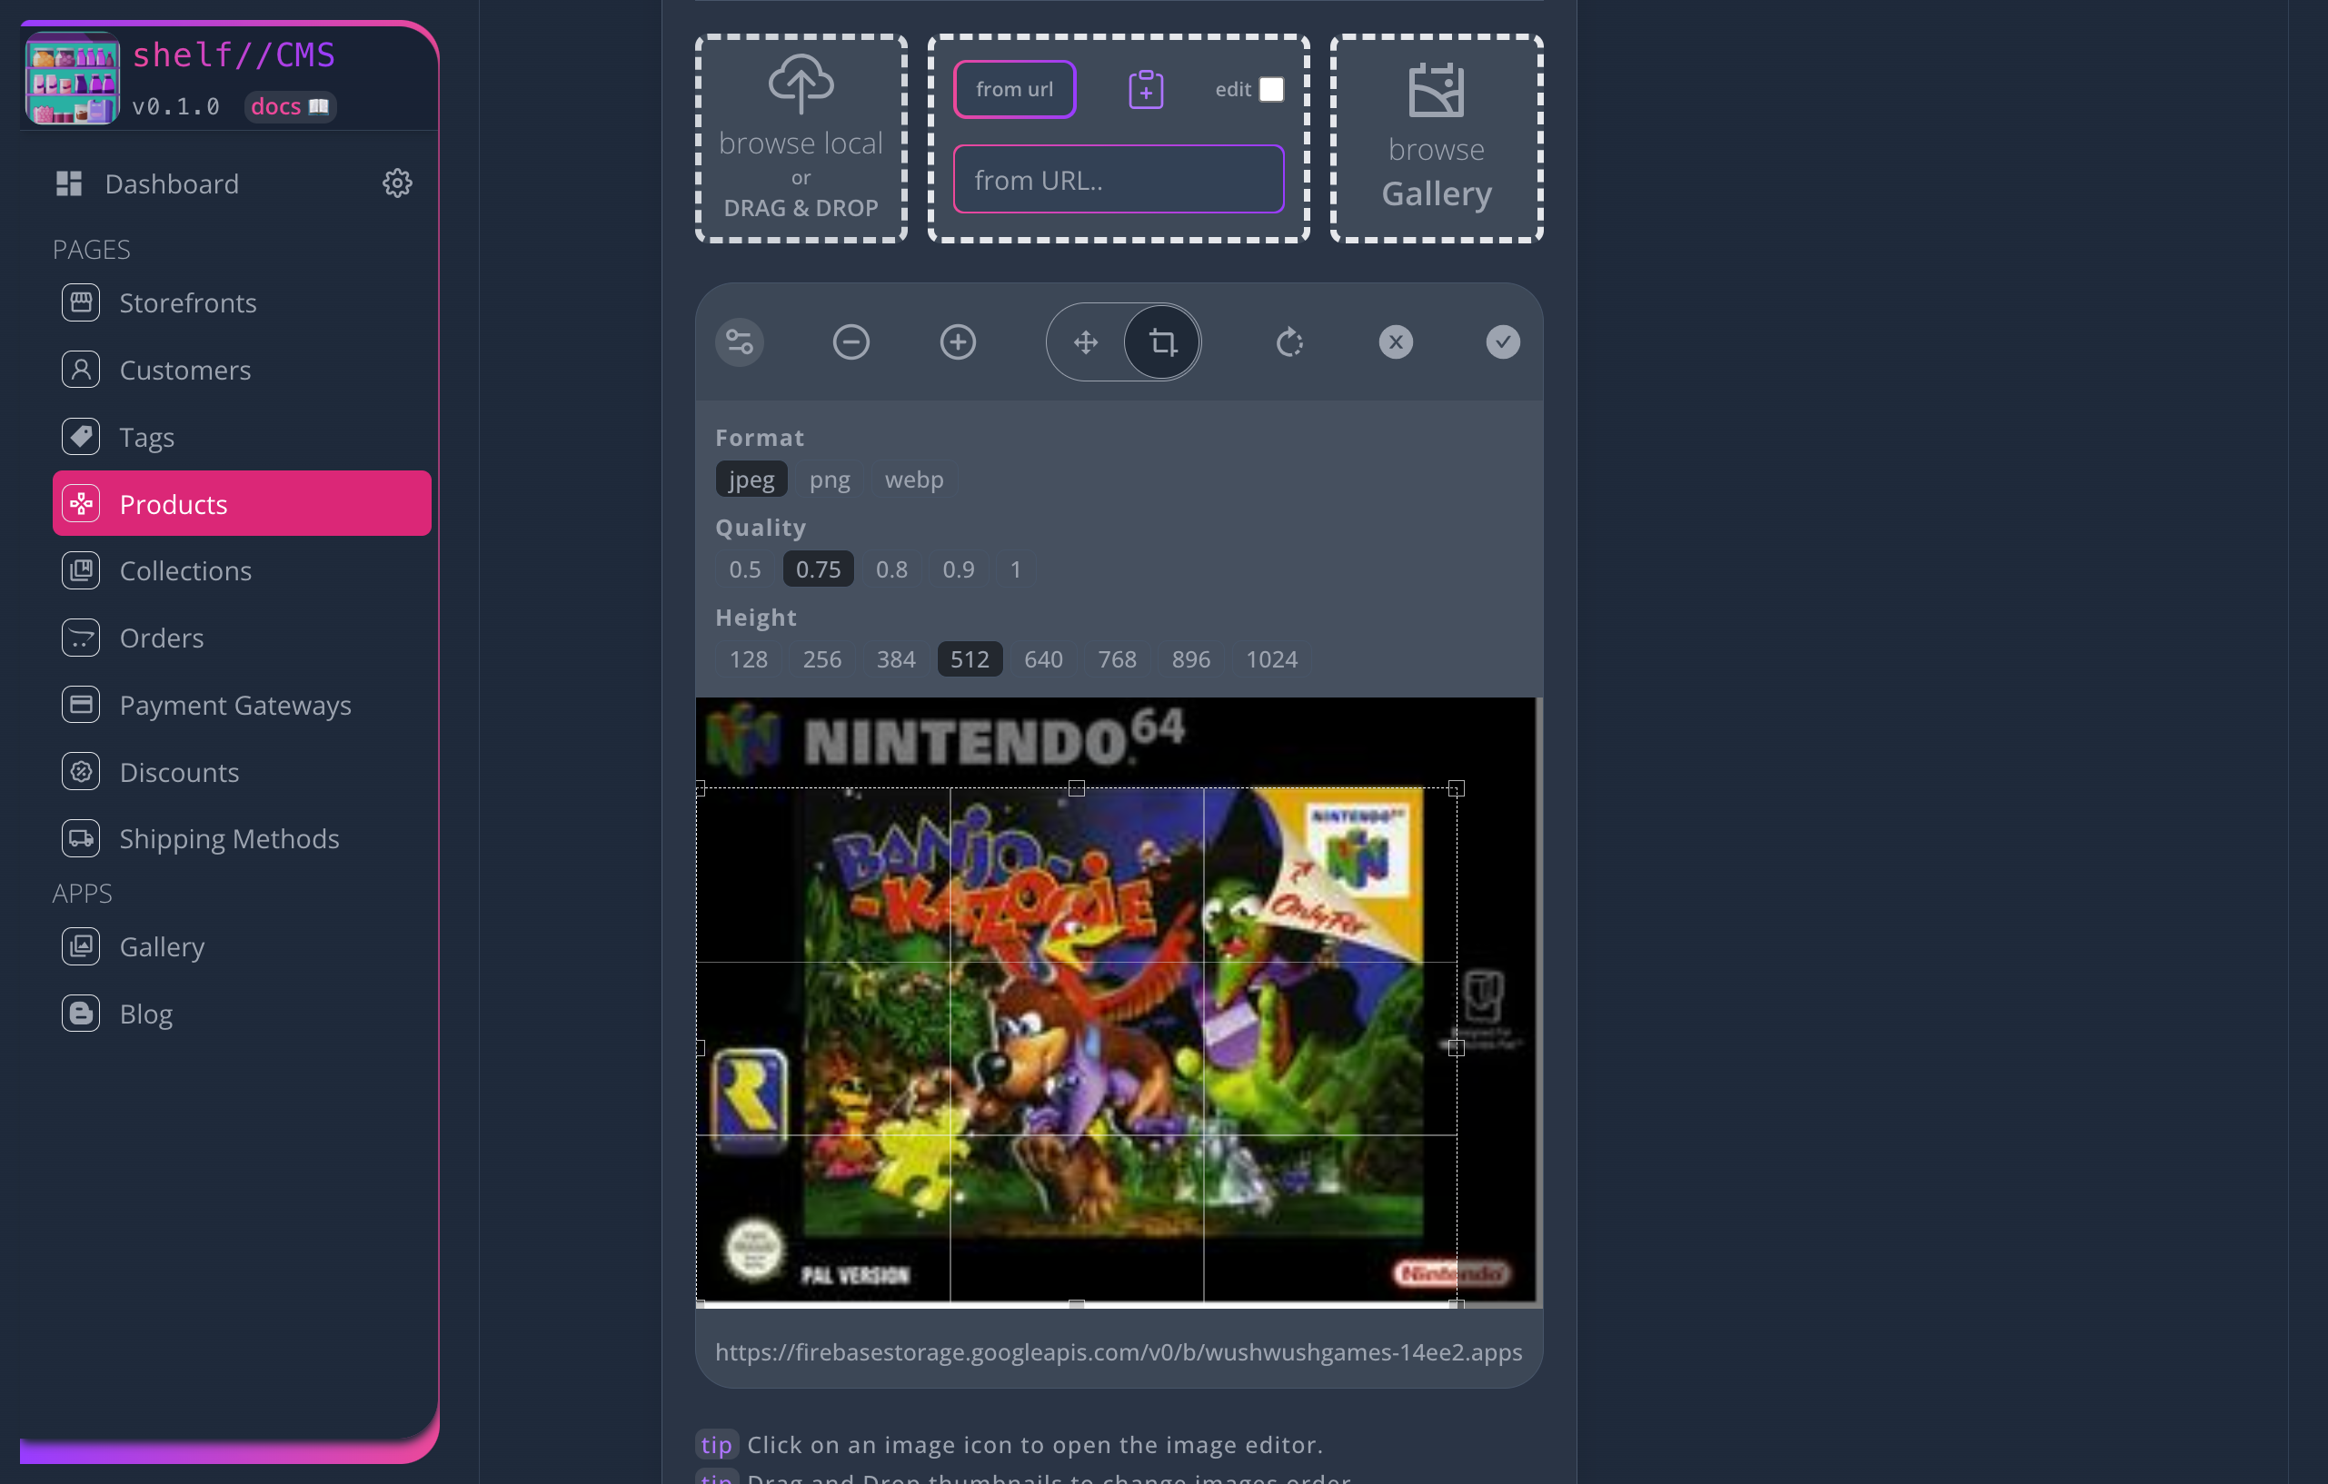Set quality to 0.9
This screenshot has height=1484, width=2328.
click(x=958, y=569)
